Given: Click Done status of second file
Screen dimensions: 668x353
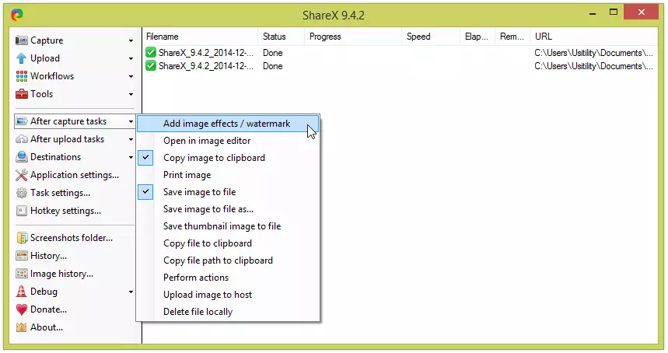Looking at the screenshot, I should (x=273, y=66).
